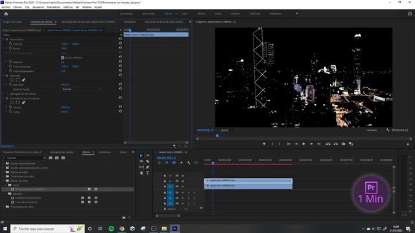
Task: Open timeline display settings wrench
Action: coord(189,162)
